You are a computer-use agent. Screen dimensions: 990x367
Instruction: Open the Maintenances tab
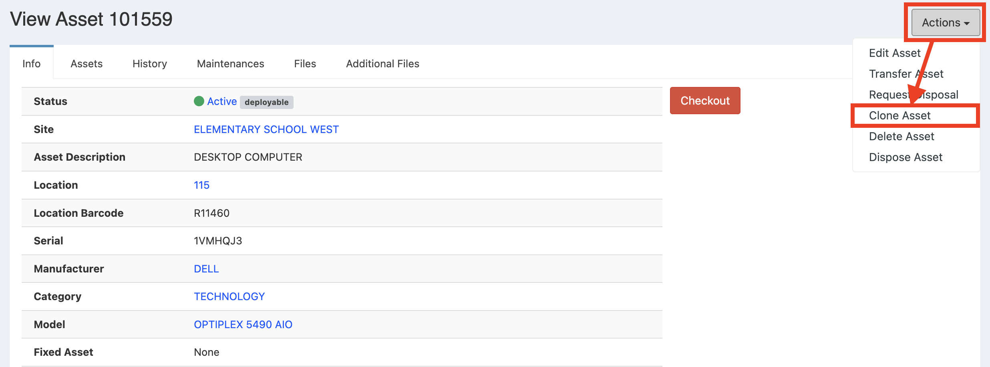pos(230,64)
